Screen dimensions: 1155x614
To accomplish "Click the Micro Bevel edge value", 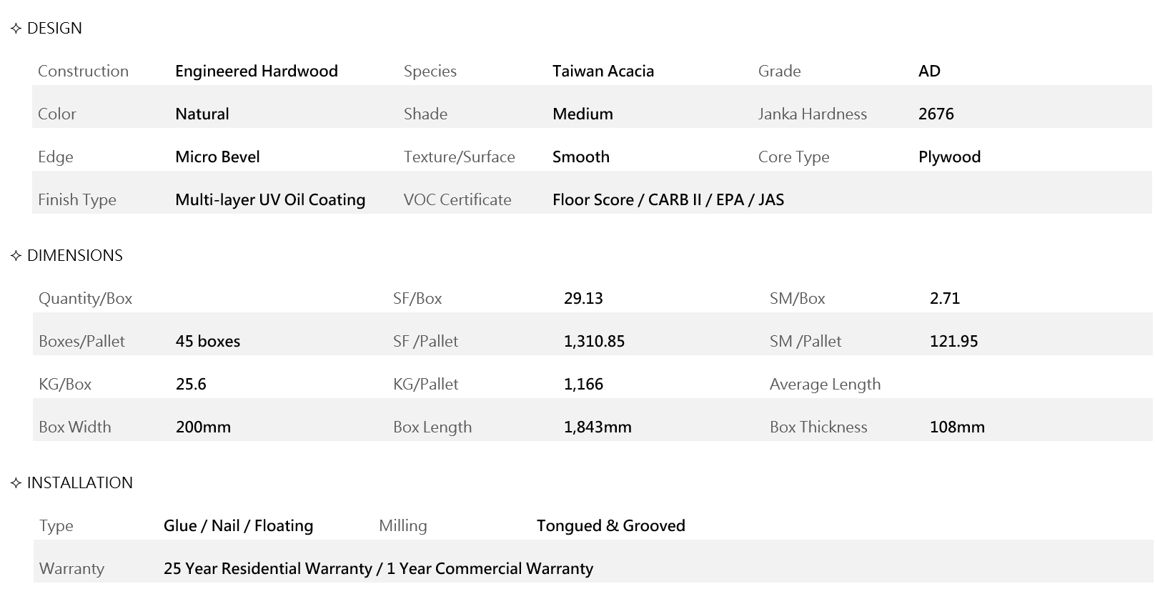I will point(217,157).
